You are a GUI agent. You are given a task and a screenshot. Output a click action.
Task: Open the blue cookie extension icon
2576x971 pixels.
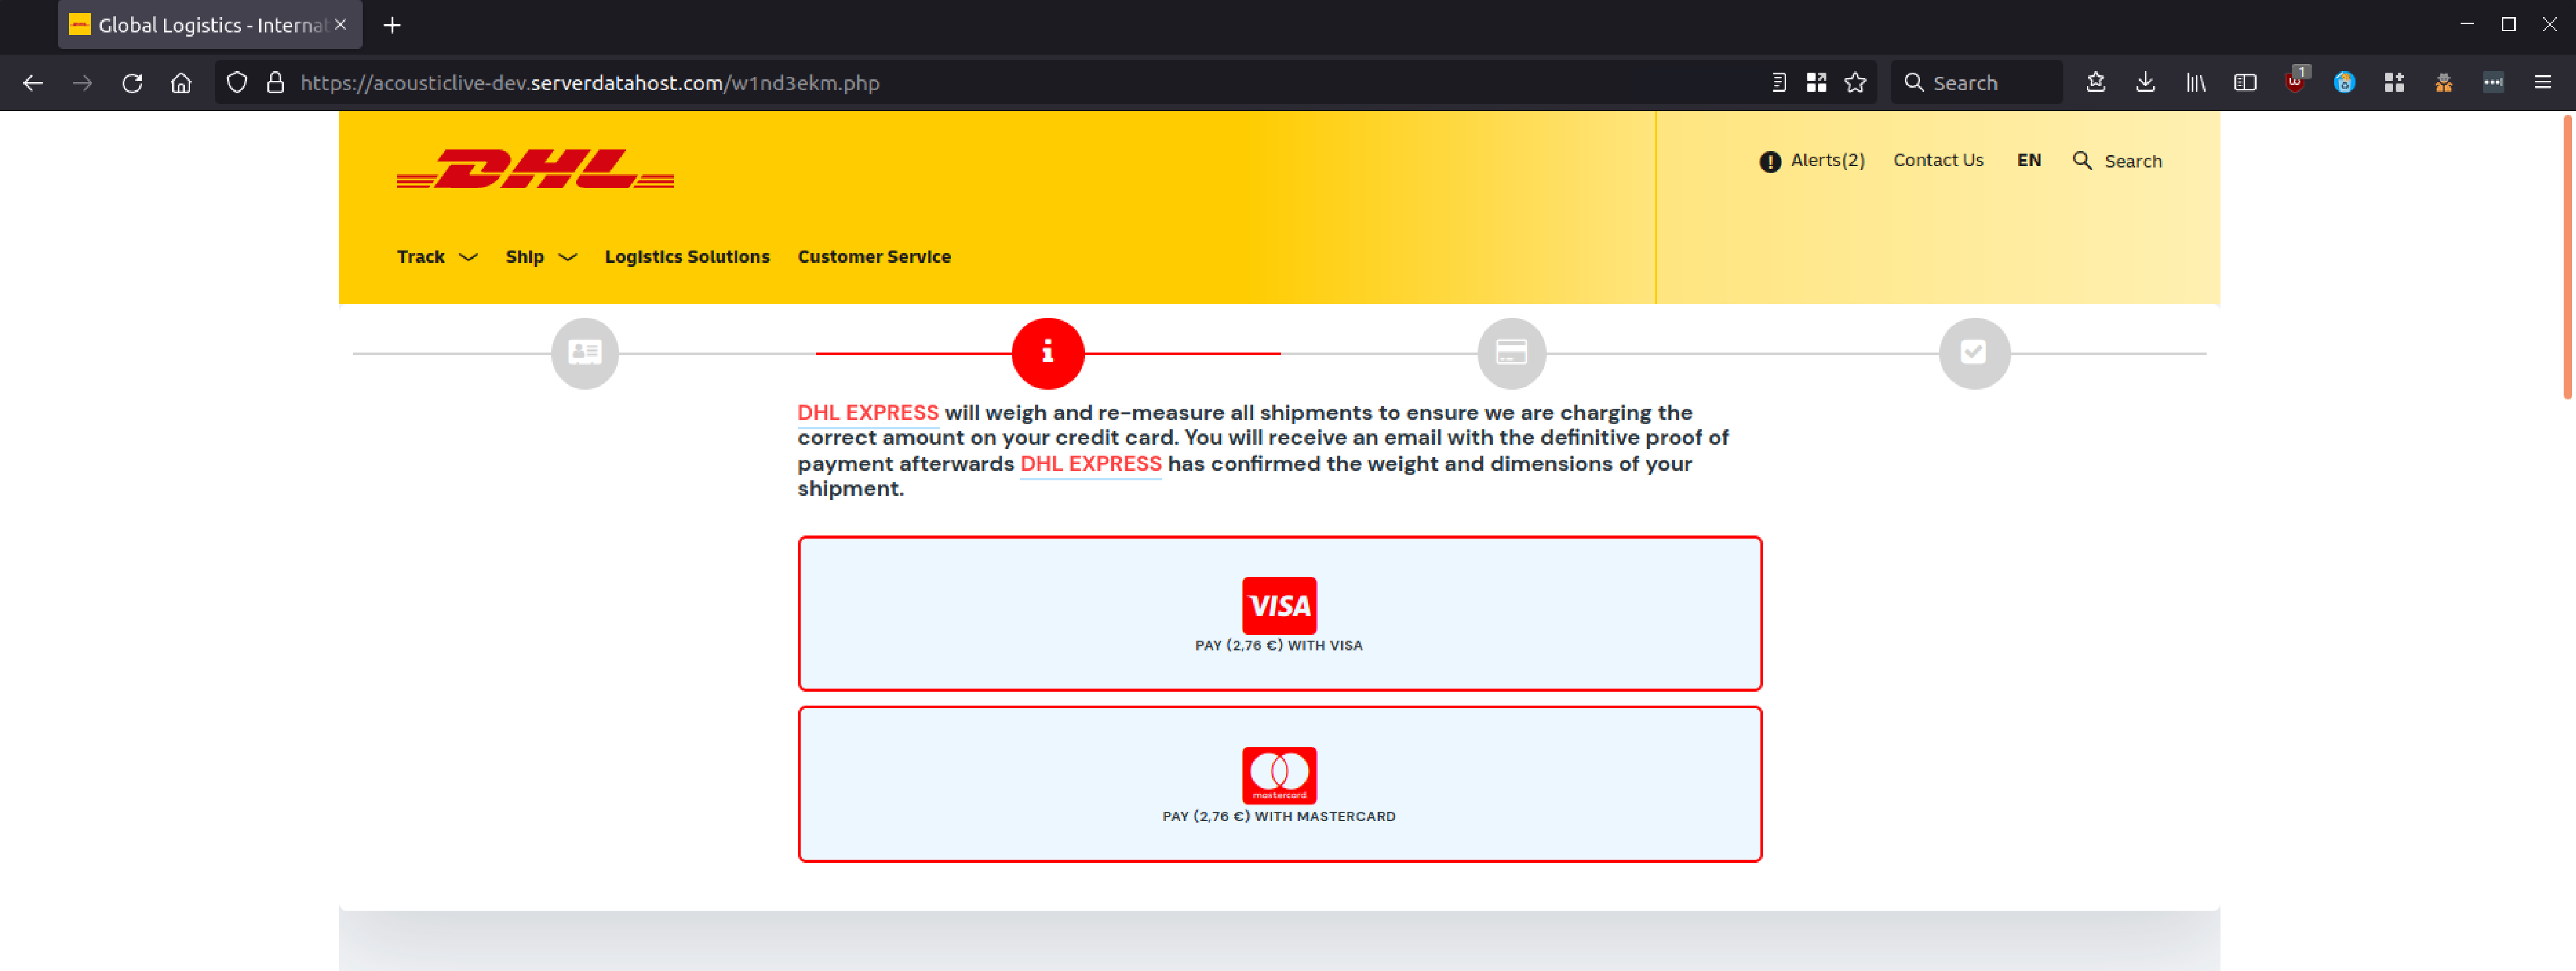point(2345,83)
